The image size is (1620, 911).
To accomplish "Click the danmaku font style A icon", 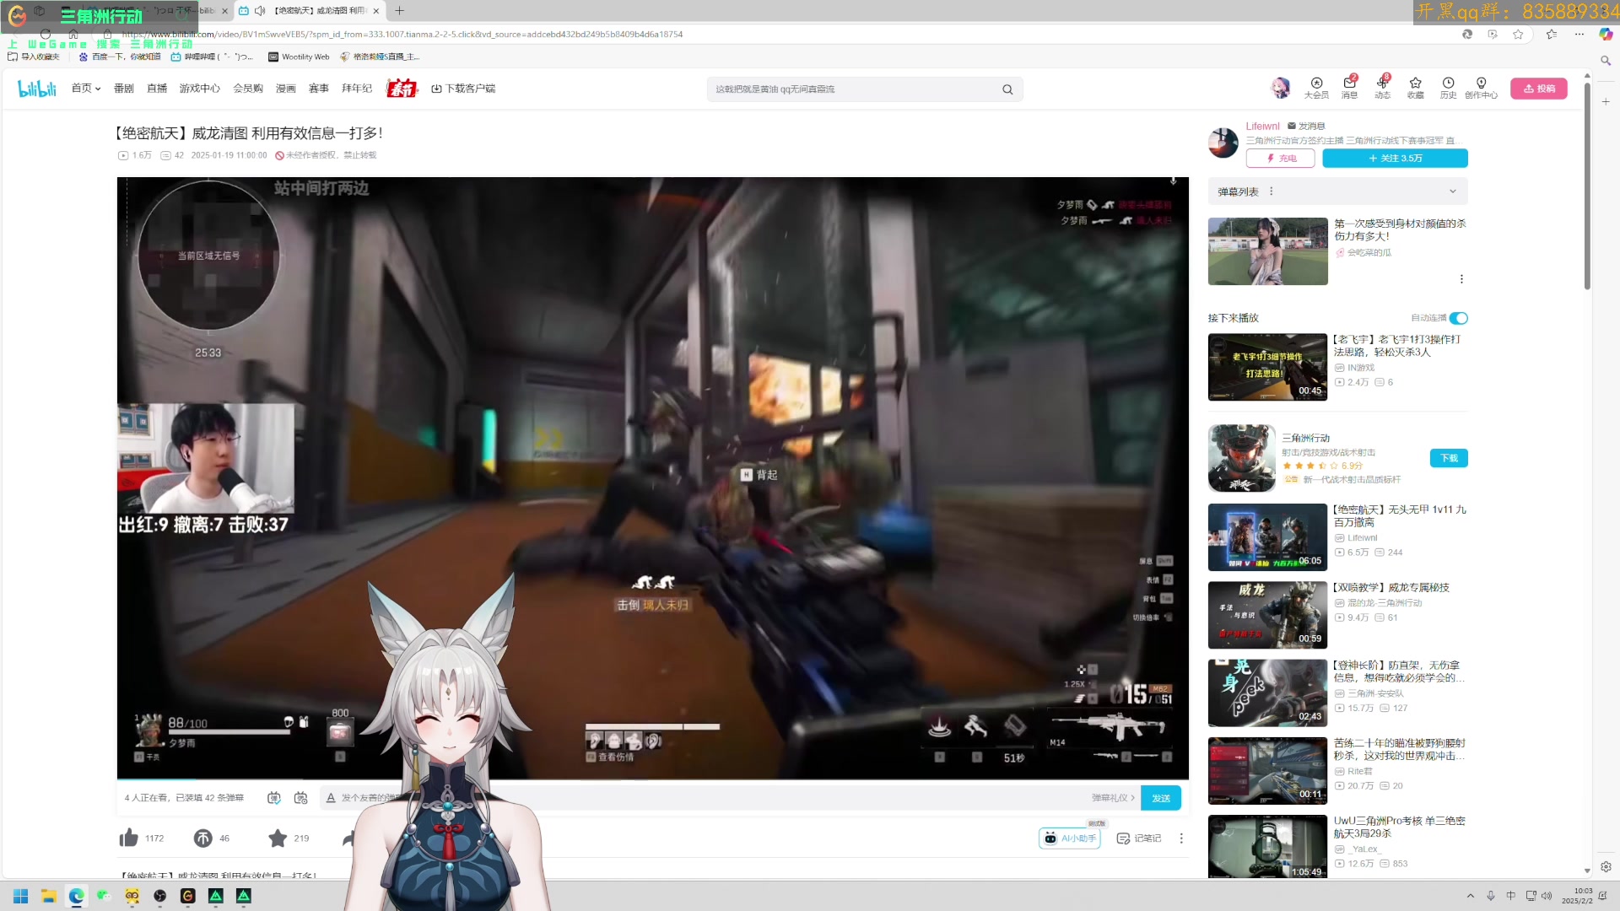I will [331, 798].
